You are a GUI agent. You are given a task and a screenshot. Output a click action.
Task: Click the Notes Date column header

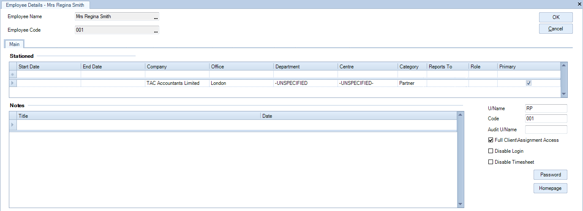[359, 116]
